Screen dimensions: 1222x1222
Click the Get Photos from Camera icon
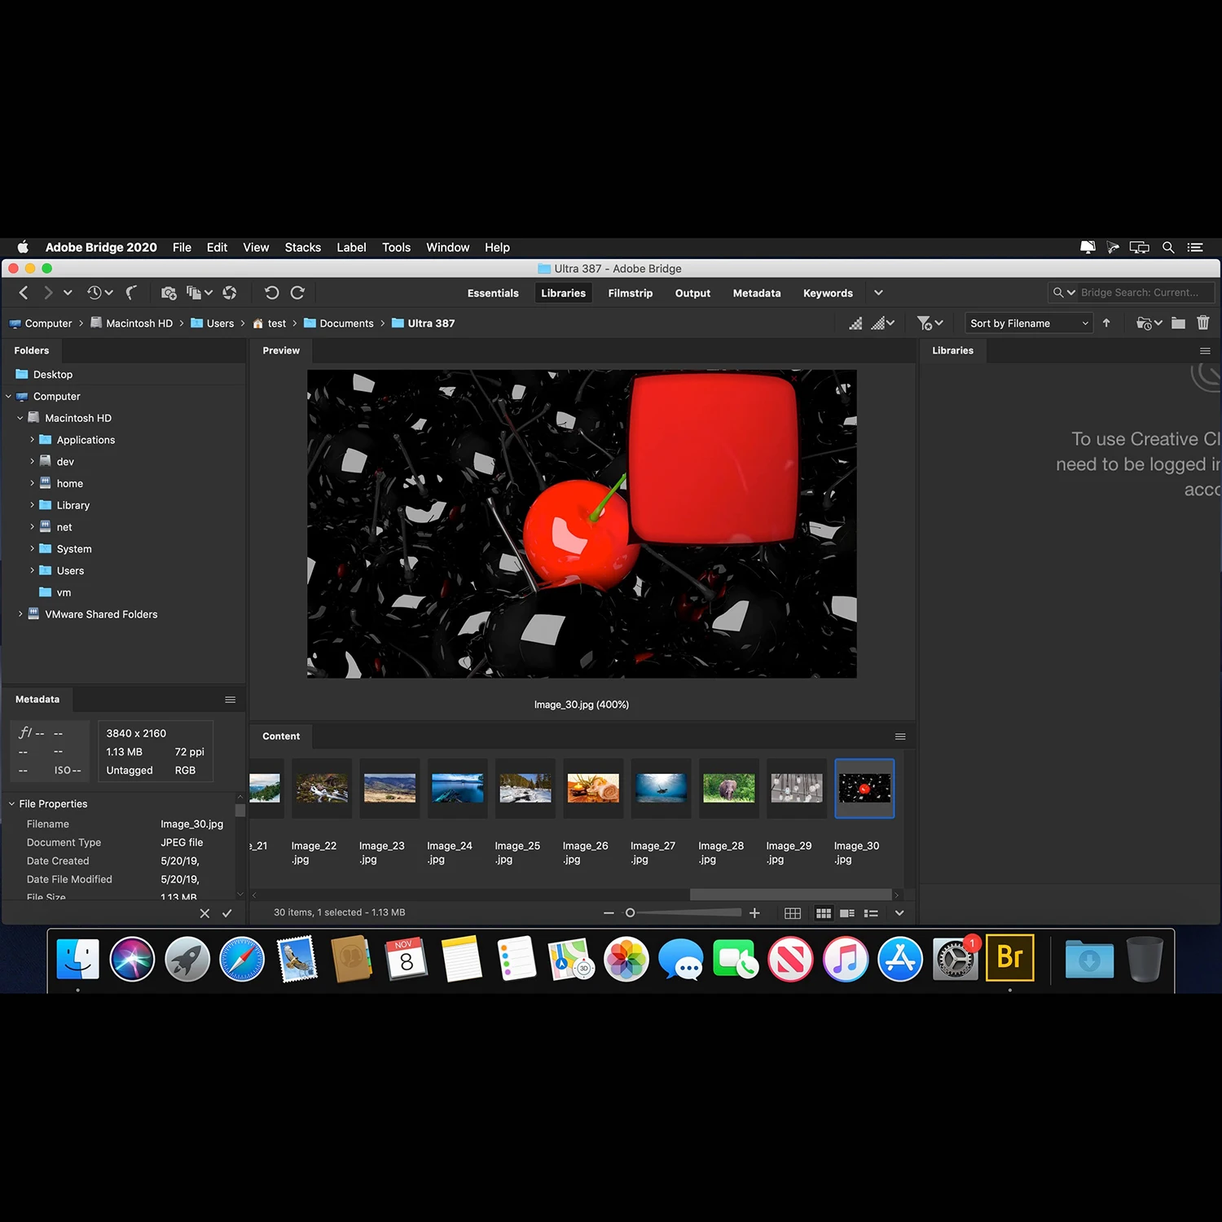coord(169,292)
